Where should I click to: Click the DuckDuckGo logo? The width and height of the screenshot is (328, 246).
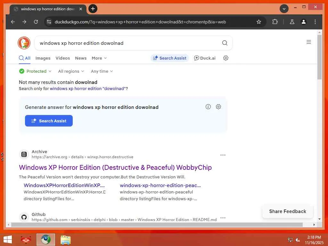(x=24, y=43)
